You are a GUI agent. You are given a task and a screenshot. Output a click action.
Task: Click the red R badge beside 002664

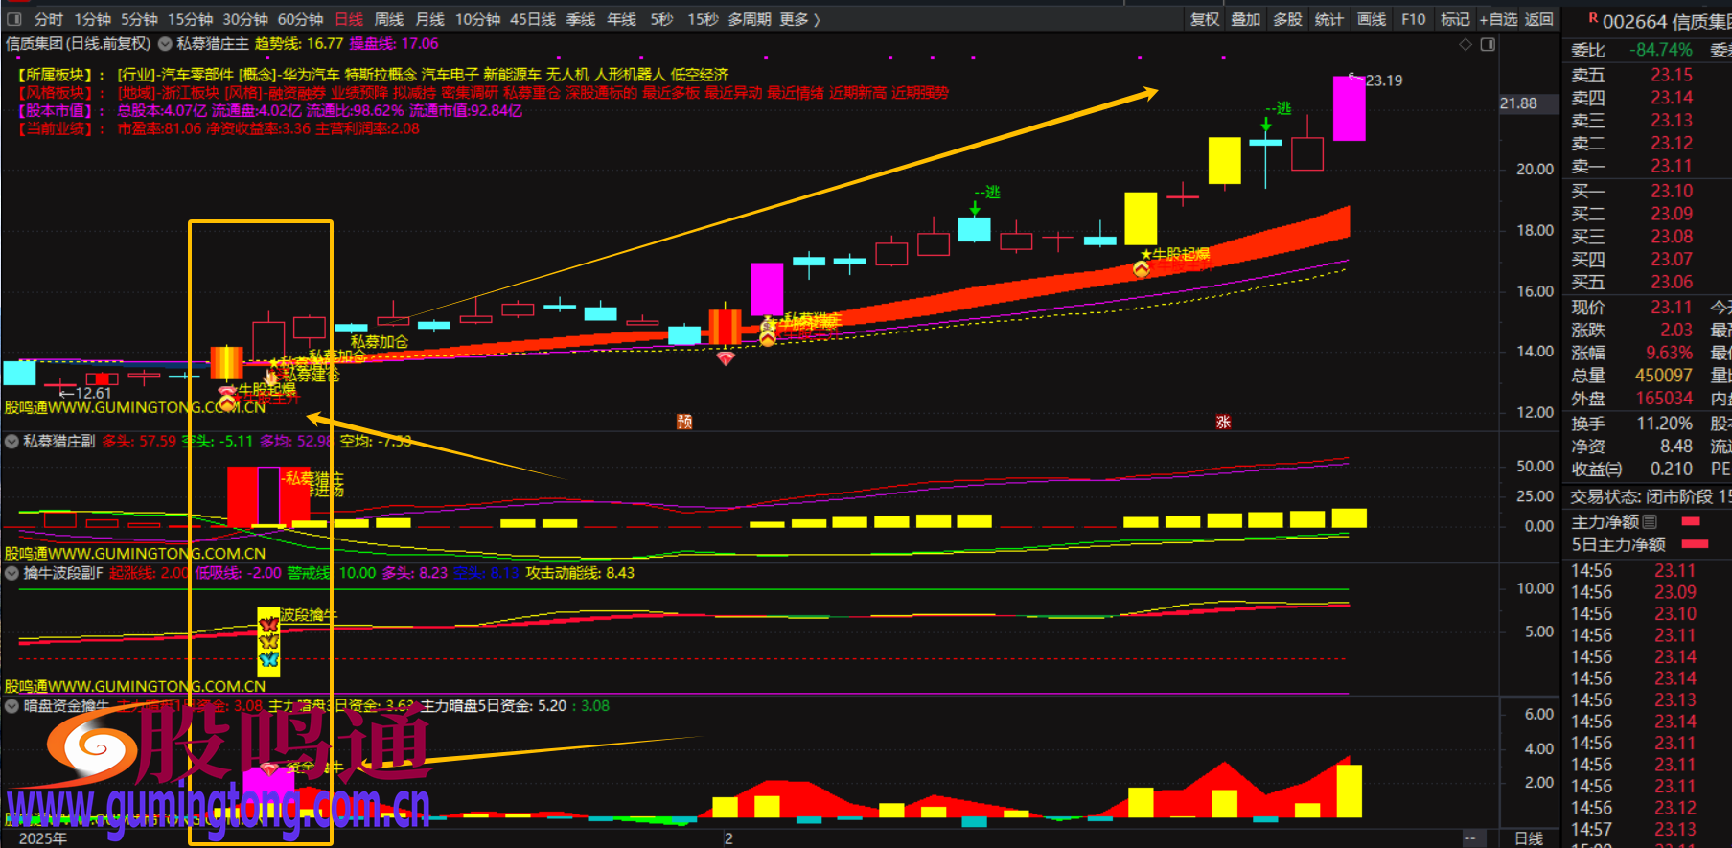pos(1593,18)
